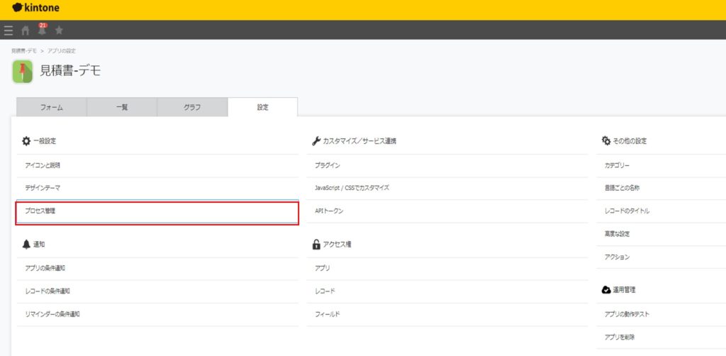Click the 見積書-デモ app pin icon
The image size is (726, 356).
pos(23,72)
